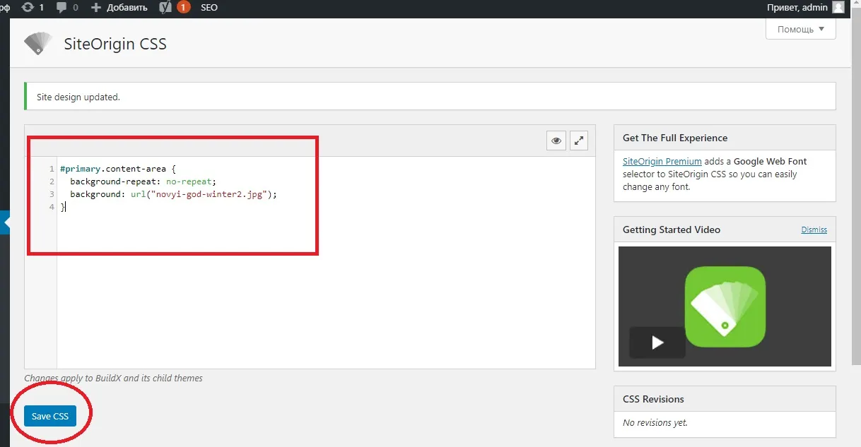The height and width of the screenshot is (447, 861).
Task: Expand the editor to fullscreen mode
Action: click(579, 141)
